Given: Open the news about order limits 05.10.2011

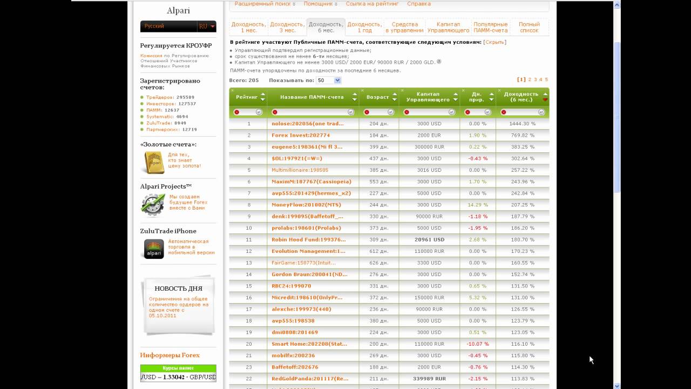Looking at the screenshot, I should coord(178,307).
